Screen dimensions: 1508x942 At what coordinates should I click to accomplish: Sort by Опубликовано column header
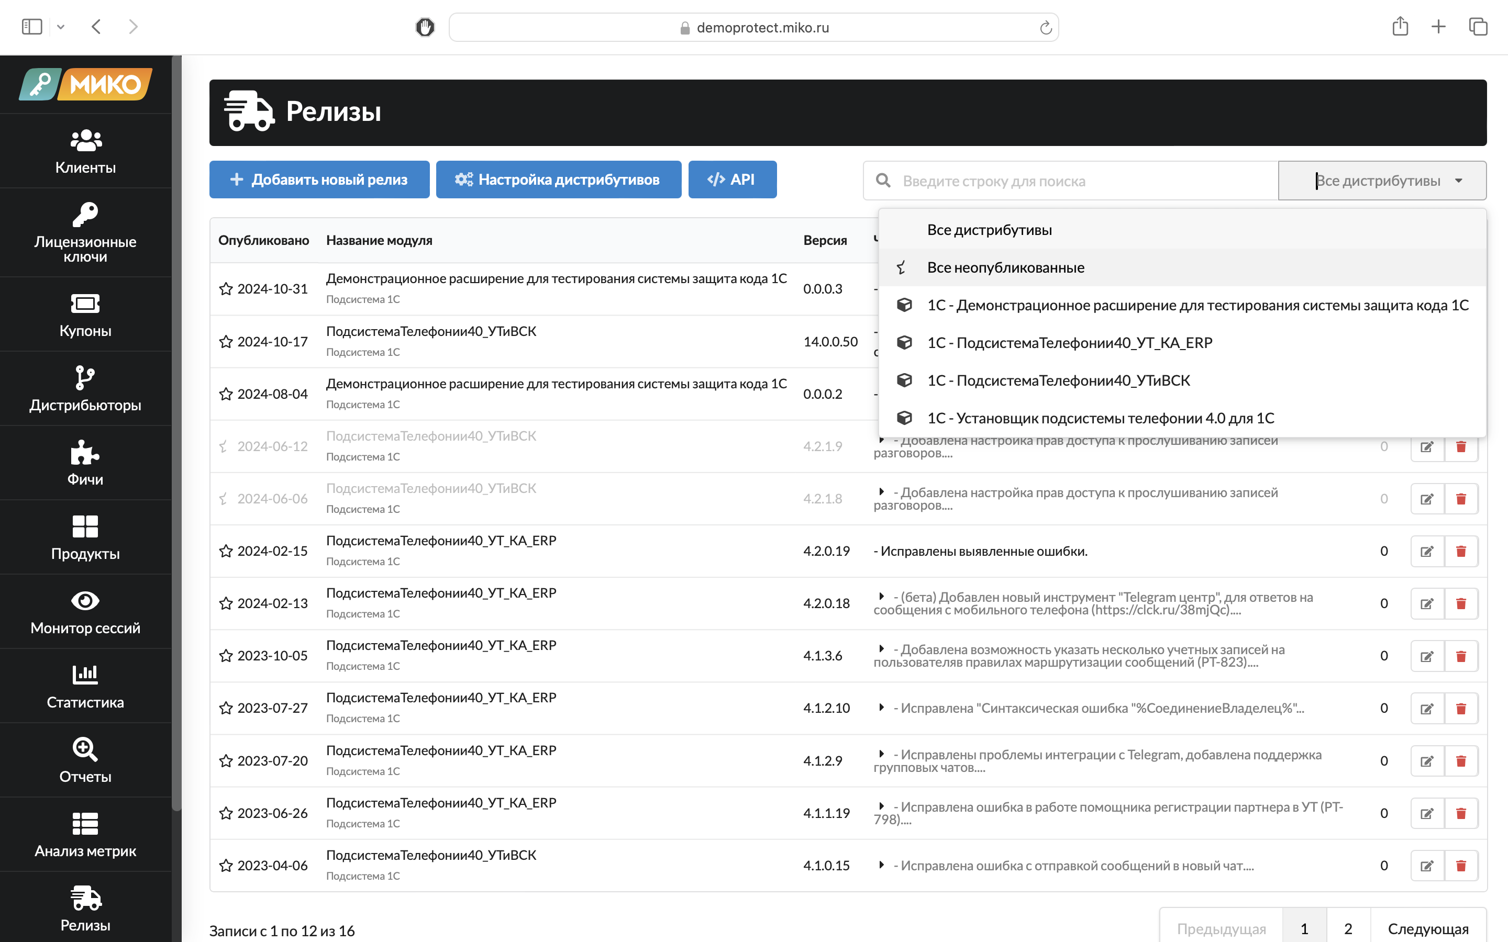click(x=263, y=241)
